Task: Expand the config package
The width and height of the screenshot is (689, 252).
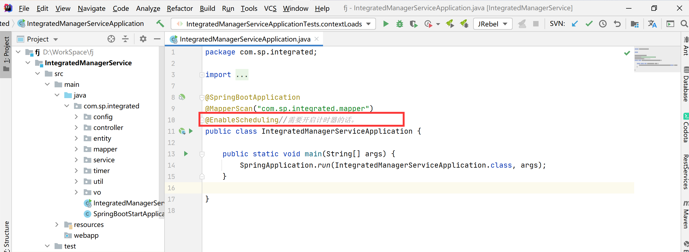Action: tap(76, 117)
